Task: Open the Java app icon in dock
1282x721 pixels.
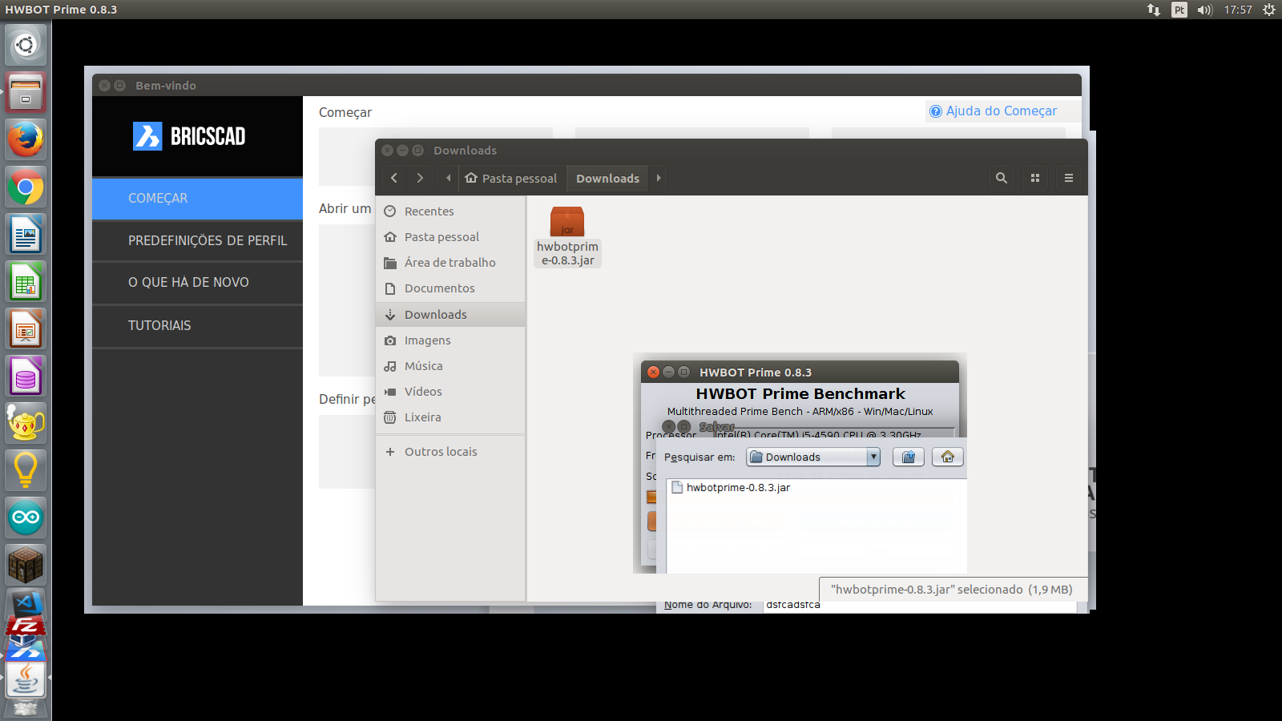Action: pyautogui.click(x=26, y=679)
